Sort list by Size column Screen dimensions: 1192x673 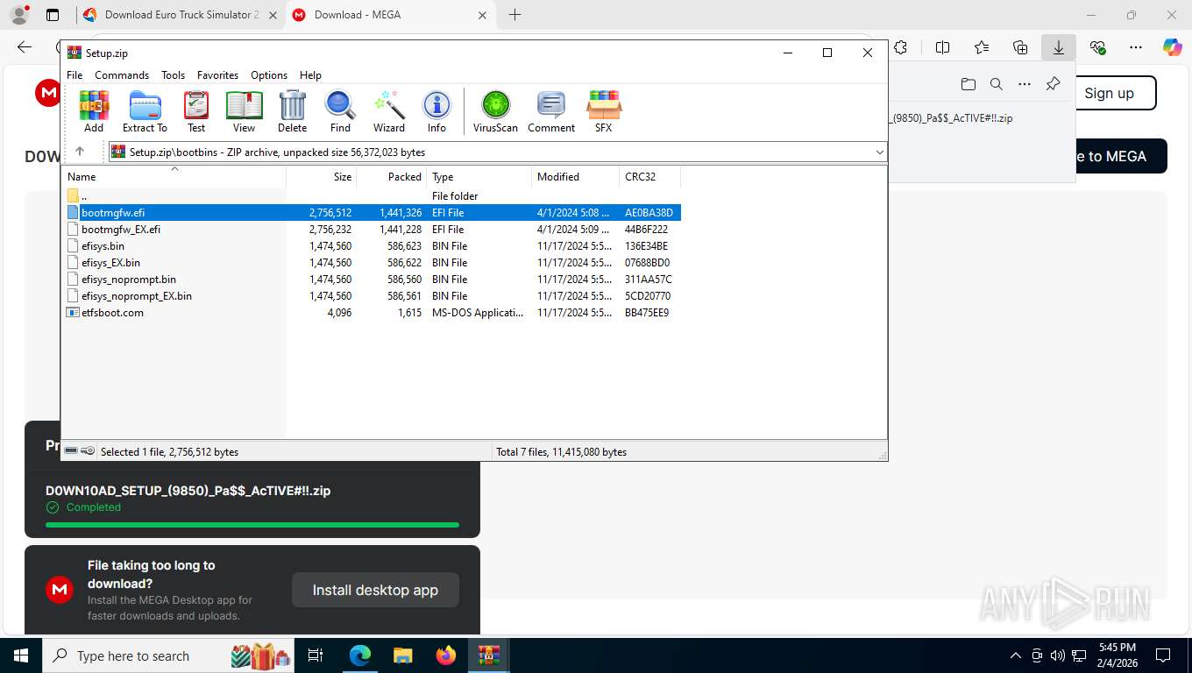322,177
